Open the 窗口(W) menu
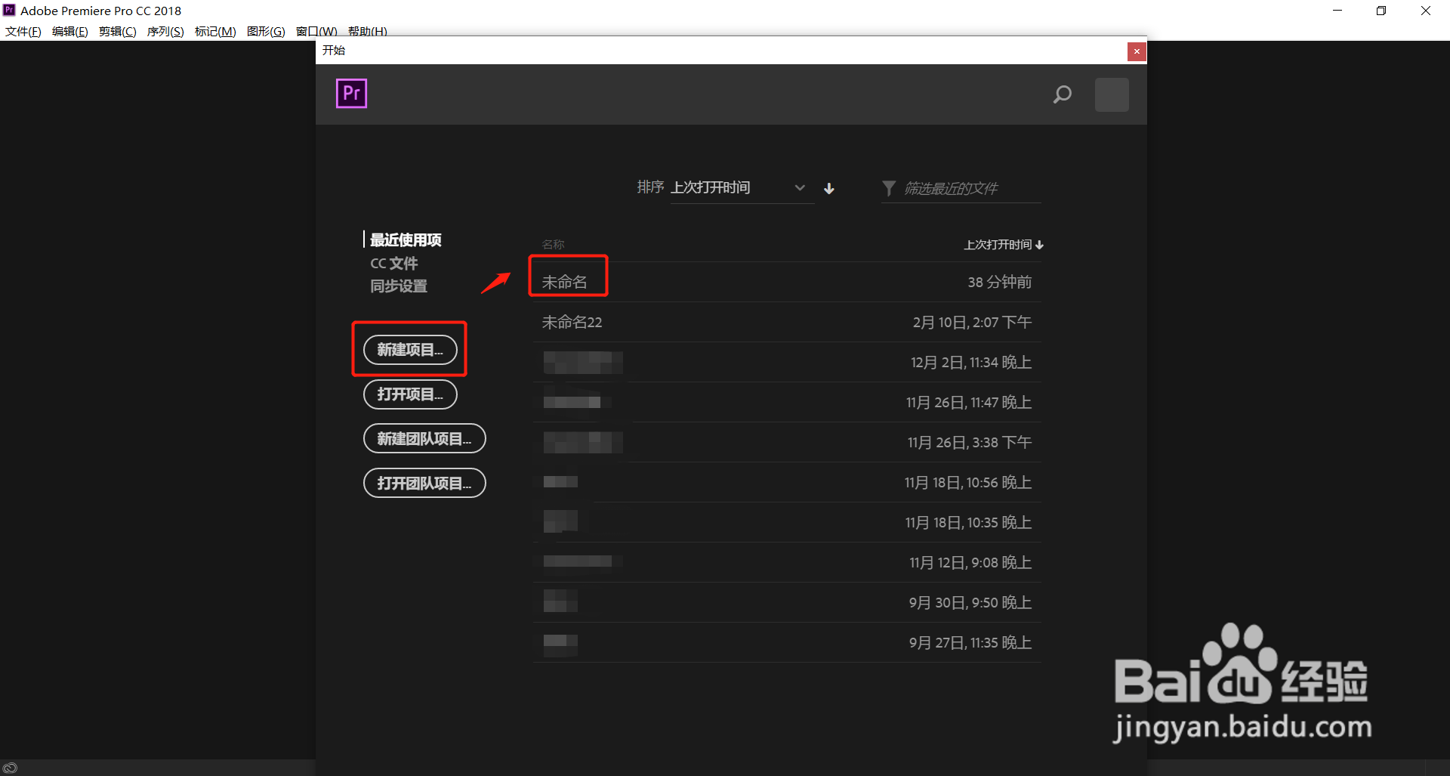Screen dimensions: 1450x776 point(316,31)
